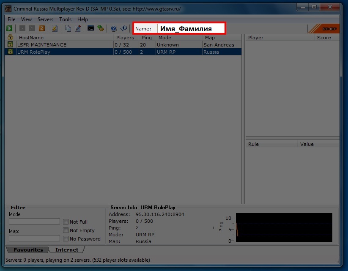Click the server address 95.30.116.240:8904
This screenshot has width=348, height=271.
pos(160,214)
